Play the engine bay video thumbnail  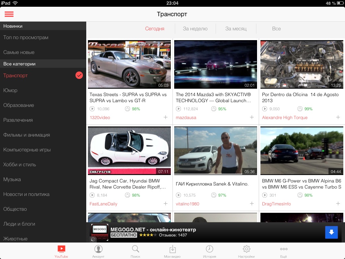(x=302, y=64)
